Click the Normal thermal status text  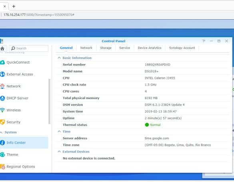tap(155, 125)
